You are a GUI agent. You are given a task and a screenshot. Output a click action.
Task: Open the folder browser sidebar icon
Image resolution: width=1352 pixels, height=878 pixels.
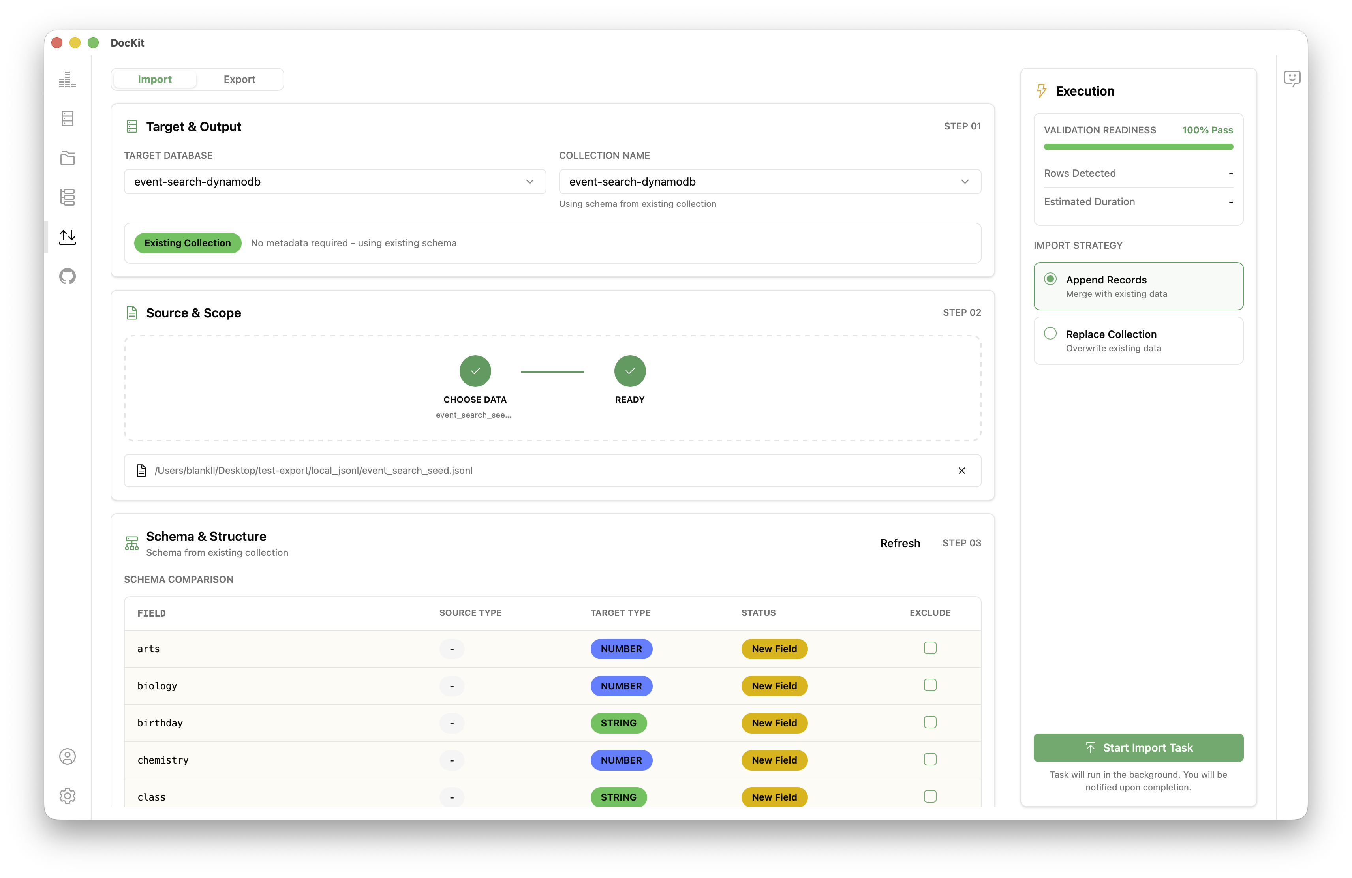click(67, 158)
